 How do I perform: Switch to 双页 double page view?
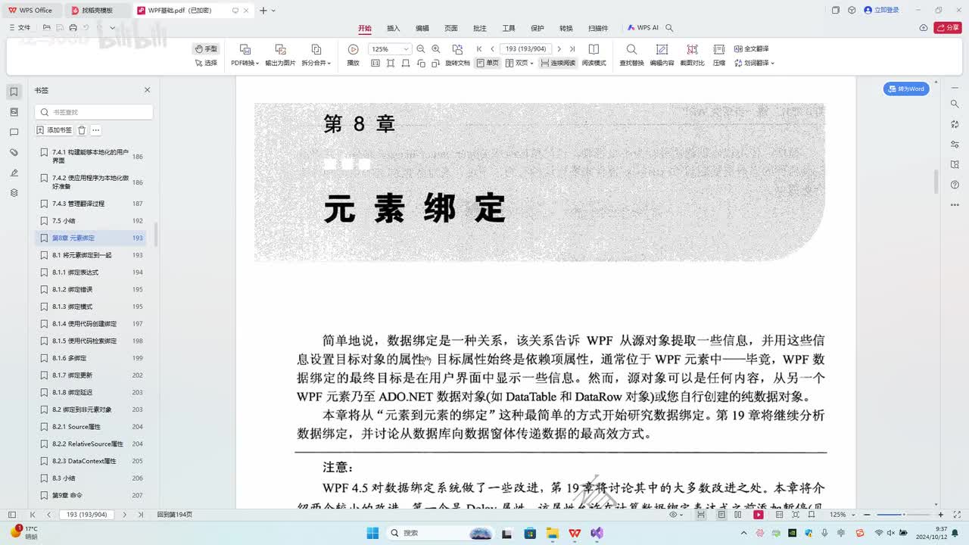[x=519, y=63]
